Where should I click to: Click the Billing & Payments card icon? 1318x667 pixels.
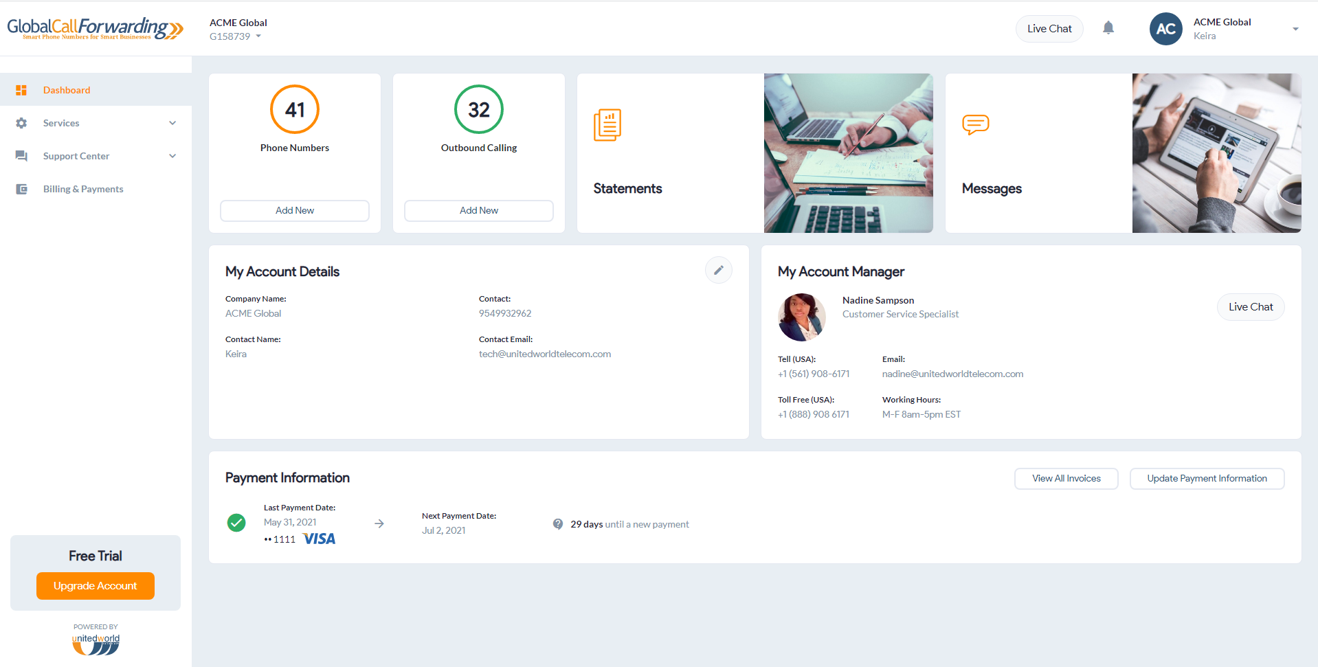(21, 188)
